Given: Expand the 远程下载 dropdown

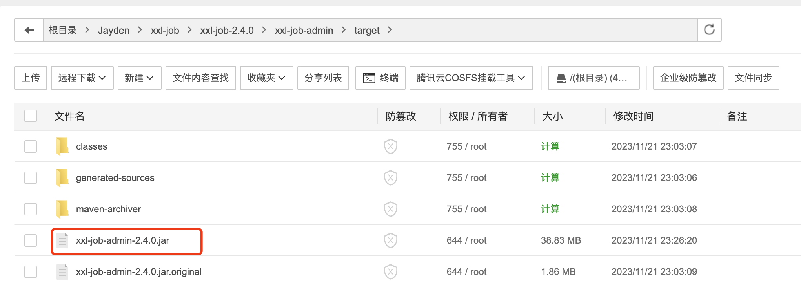Looking at the screenshot, I should (82, 78).
